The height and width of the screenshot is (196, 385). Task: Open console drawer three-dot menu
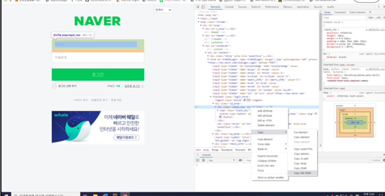coord(198,155)
